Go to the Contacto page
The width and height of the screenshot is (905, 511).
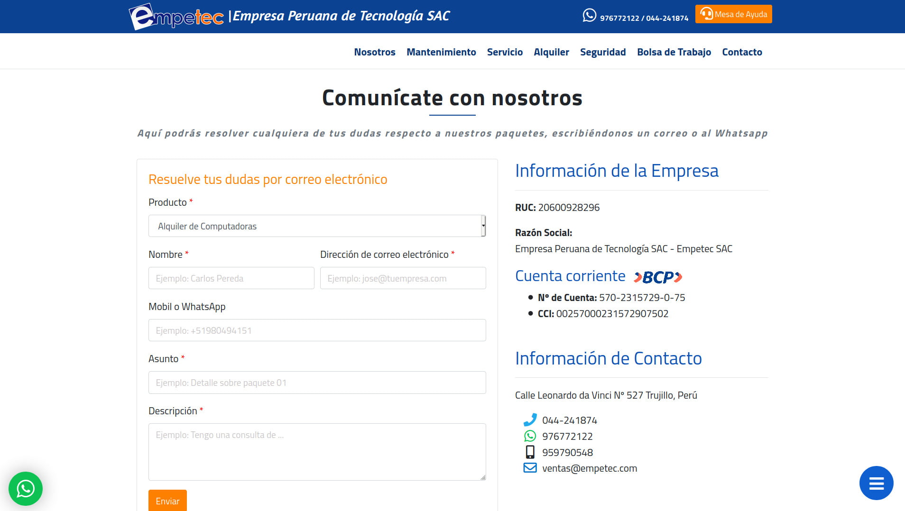(x=742, y=52)
